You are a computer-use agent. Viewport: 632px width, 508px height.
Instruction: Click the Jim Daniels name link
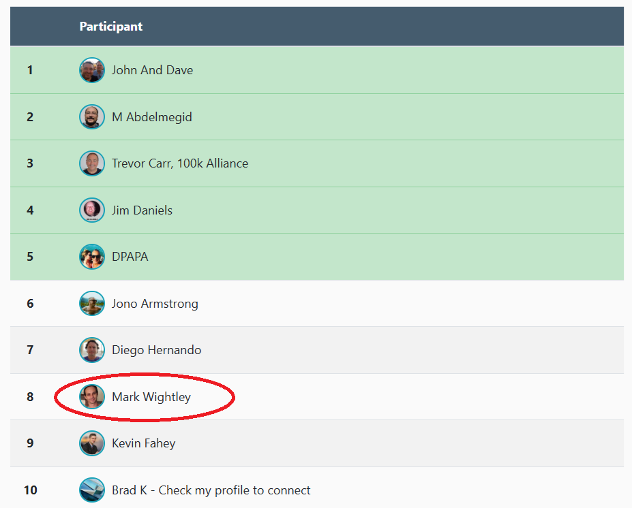point(142,210)
